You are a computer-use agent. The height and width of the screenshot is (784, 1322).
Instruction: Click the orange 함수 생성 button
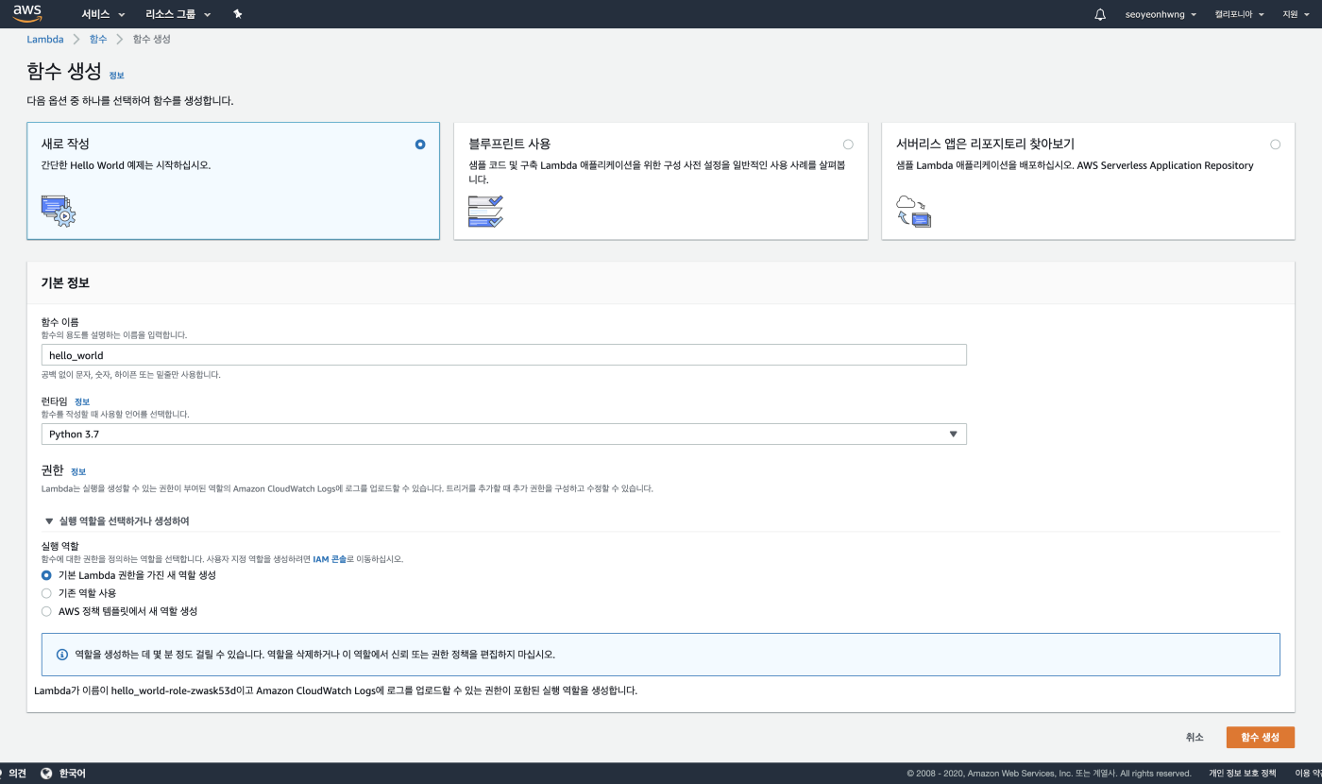click(1260, 738)
